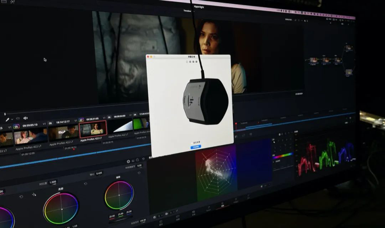Reset the right offset color wheel
The width and height of the screenshot is (385, 228).
[x=139, y=173]
